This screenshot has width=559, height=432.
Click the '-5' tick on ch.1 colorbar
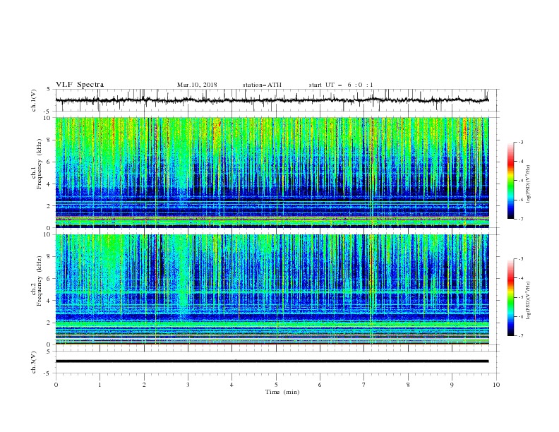tap(521, 181)
